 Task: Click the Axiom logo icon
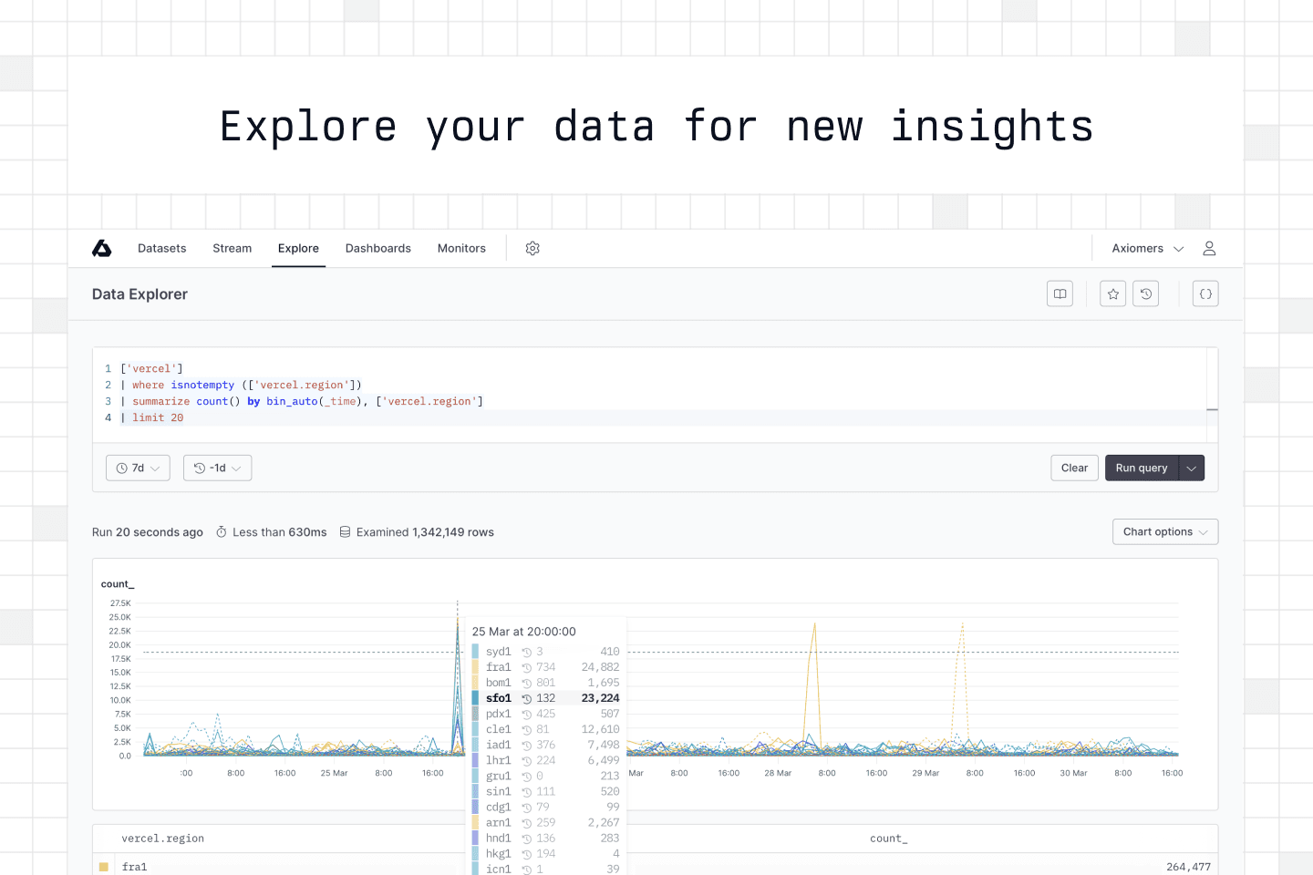[102, 249]
